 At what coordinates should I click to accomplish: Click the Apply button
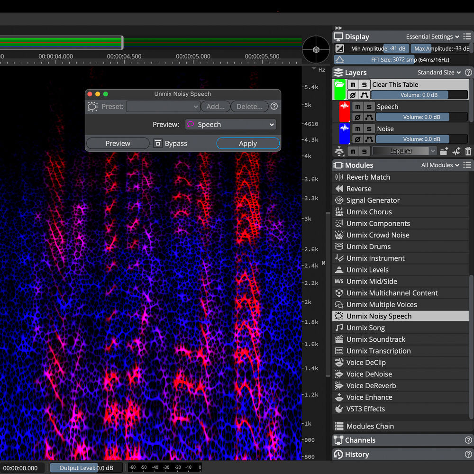[x=248, y=143]
